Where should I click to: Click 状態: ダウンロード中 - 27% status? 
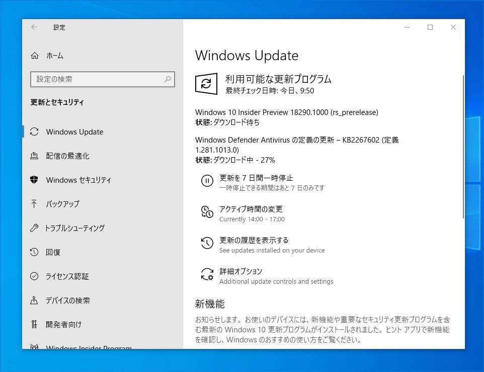(235, 160)
